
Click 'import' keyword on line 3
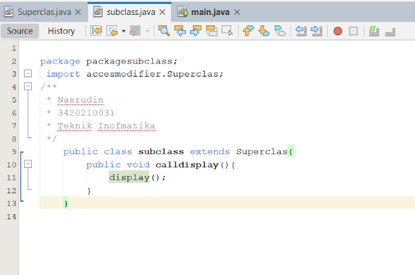(64, 74)
